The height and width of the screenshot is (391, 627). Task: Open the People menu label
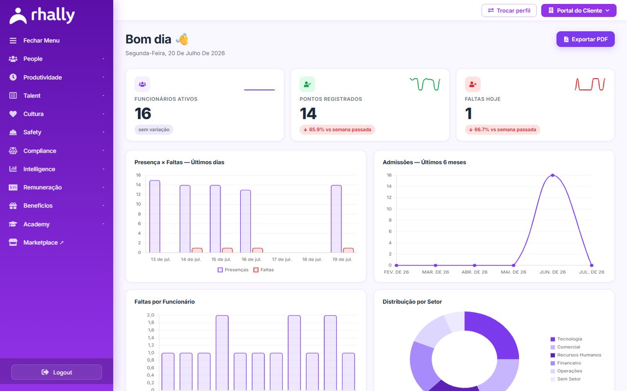point(33,59)
